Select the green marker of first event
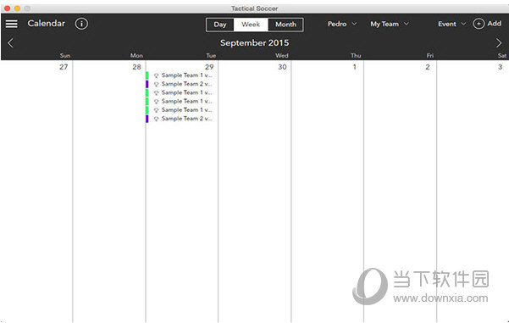 (x=147, y=75)
